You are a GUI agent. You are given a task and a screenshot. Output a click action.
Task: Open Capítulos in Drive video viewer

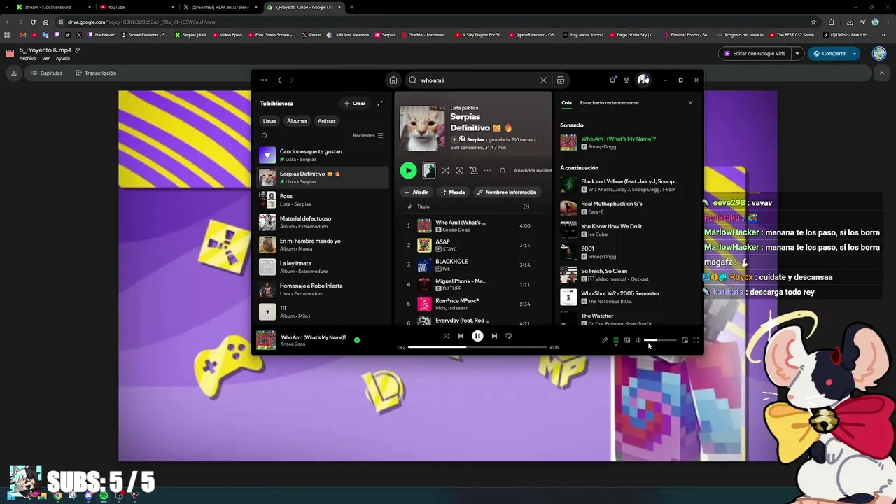pyautogui.click(x=47, y=73)
